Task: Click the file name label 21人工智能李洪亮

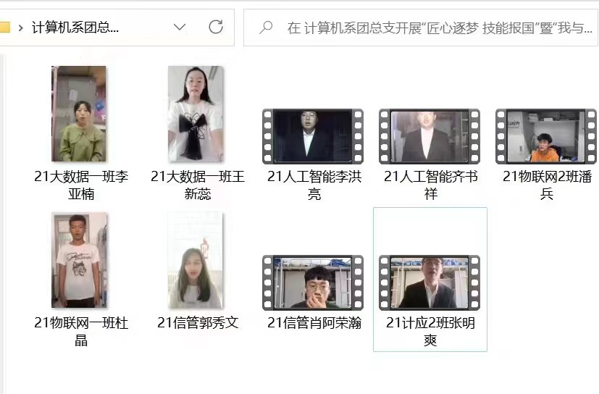Action: click(x=314, y=185)
